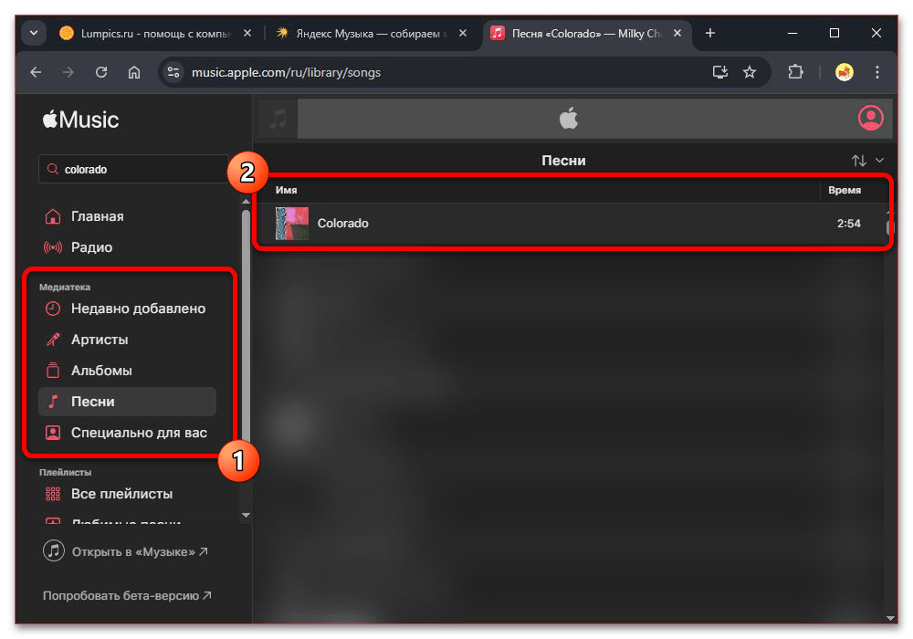Open the Альбомы section

click(101, 371)
